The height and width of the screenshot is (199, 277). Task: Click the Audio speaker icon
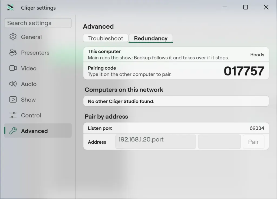pyautogui.click(x=13, y=84)
